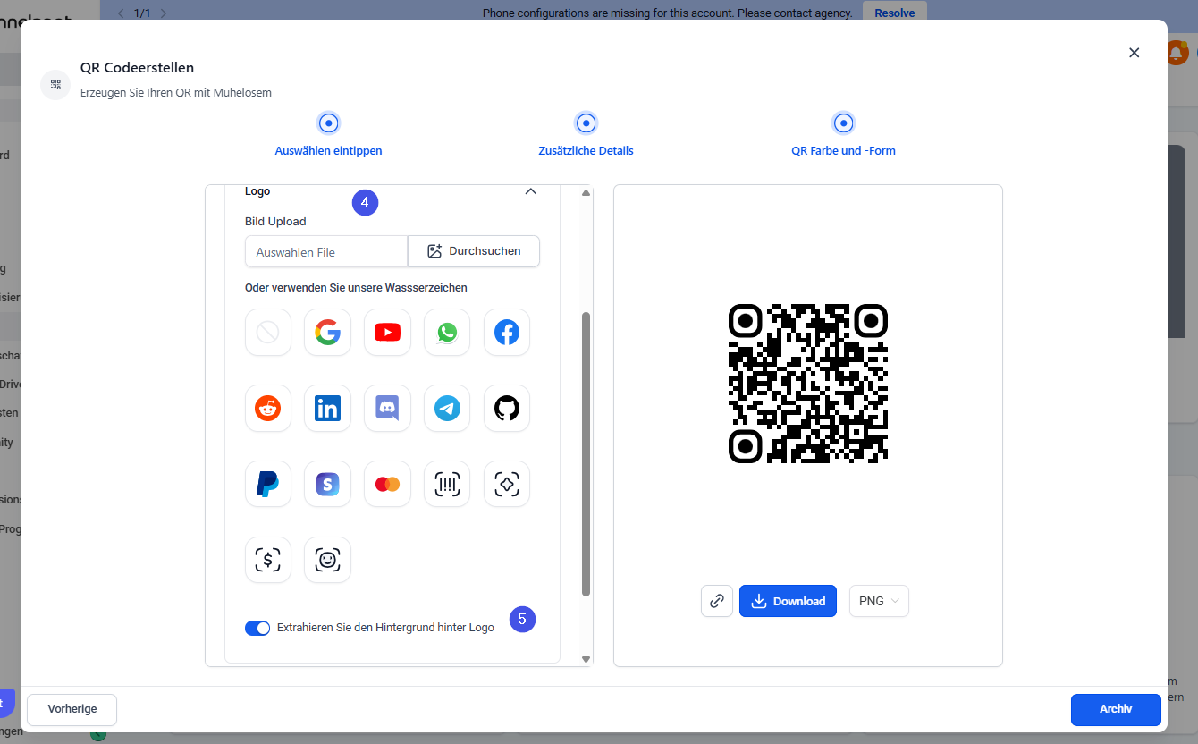
Task: Apply the GitHub logo watermark
Action: click(507, 409)
